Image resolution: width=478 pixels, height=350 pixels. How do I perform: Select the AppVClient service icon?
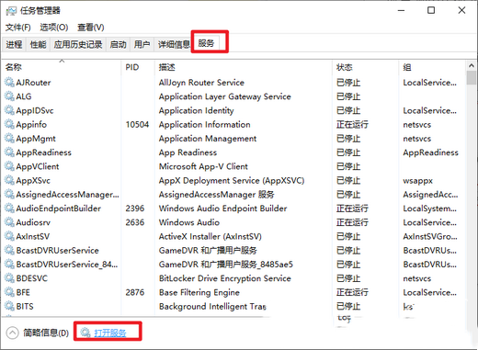click(9, 166)
